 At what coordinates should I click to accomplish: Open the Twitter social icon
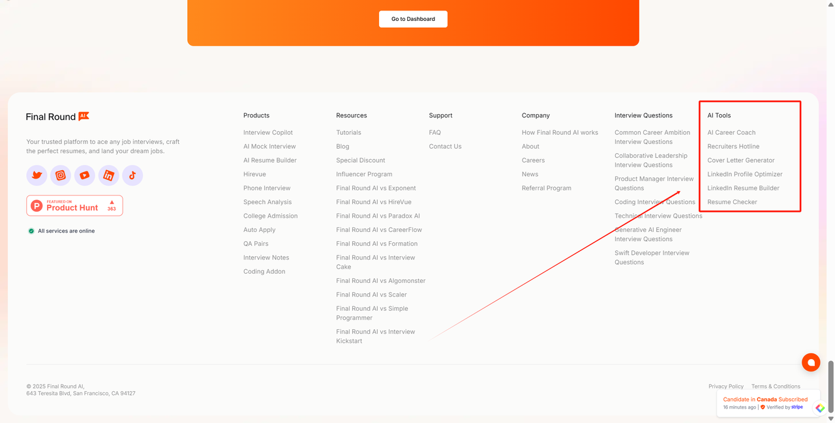click(x=37, y=175)
